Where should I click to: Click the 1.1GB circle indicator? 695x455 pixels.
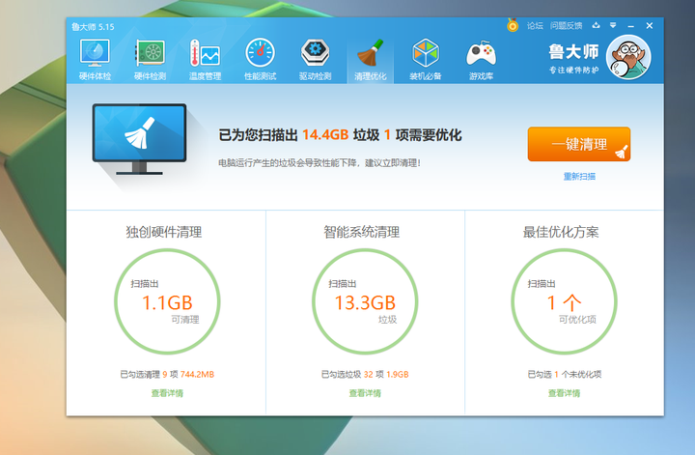(167, 301)
